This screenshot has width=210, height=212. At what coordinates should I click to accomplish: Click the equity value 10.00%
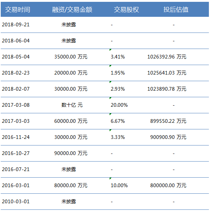(119, 186)
